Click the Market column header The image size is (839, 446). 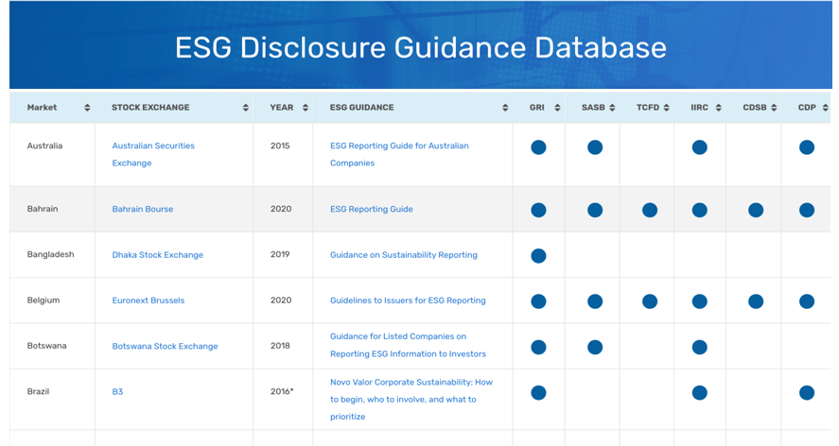point(52,108)
